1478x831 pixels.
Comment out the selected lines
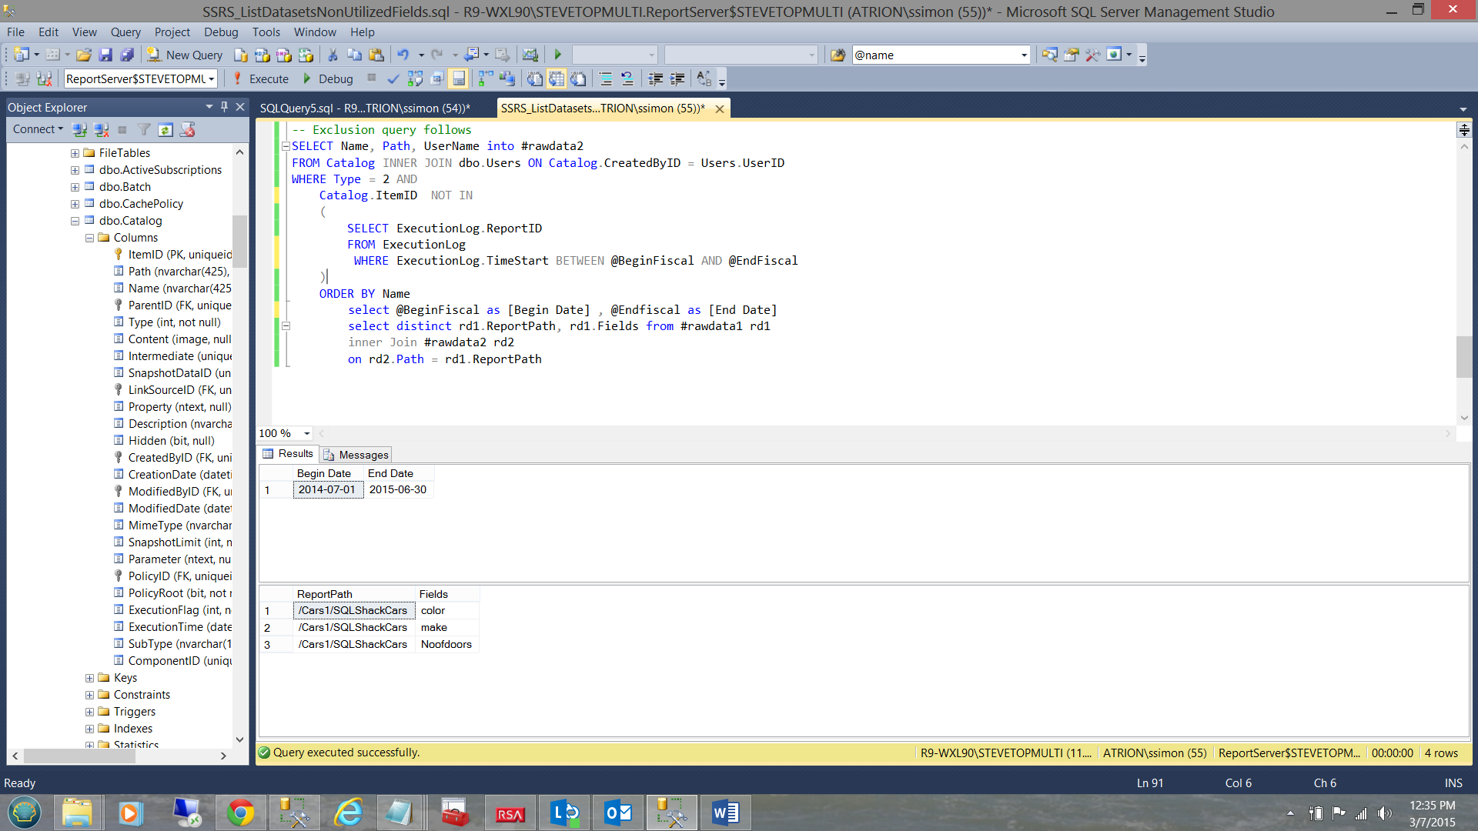point(605,78)
